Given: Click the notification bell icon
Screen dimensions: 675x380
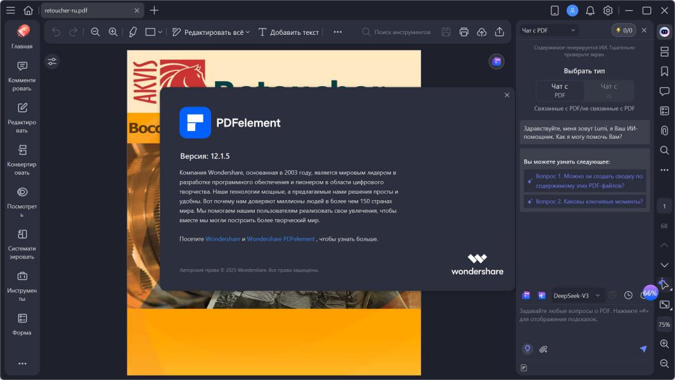Looking at the screenshot, I should pos(590,10).
